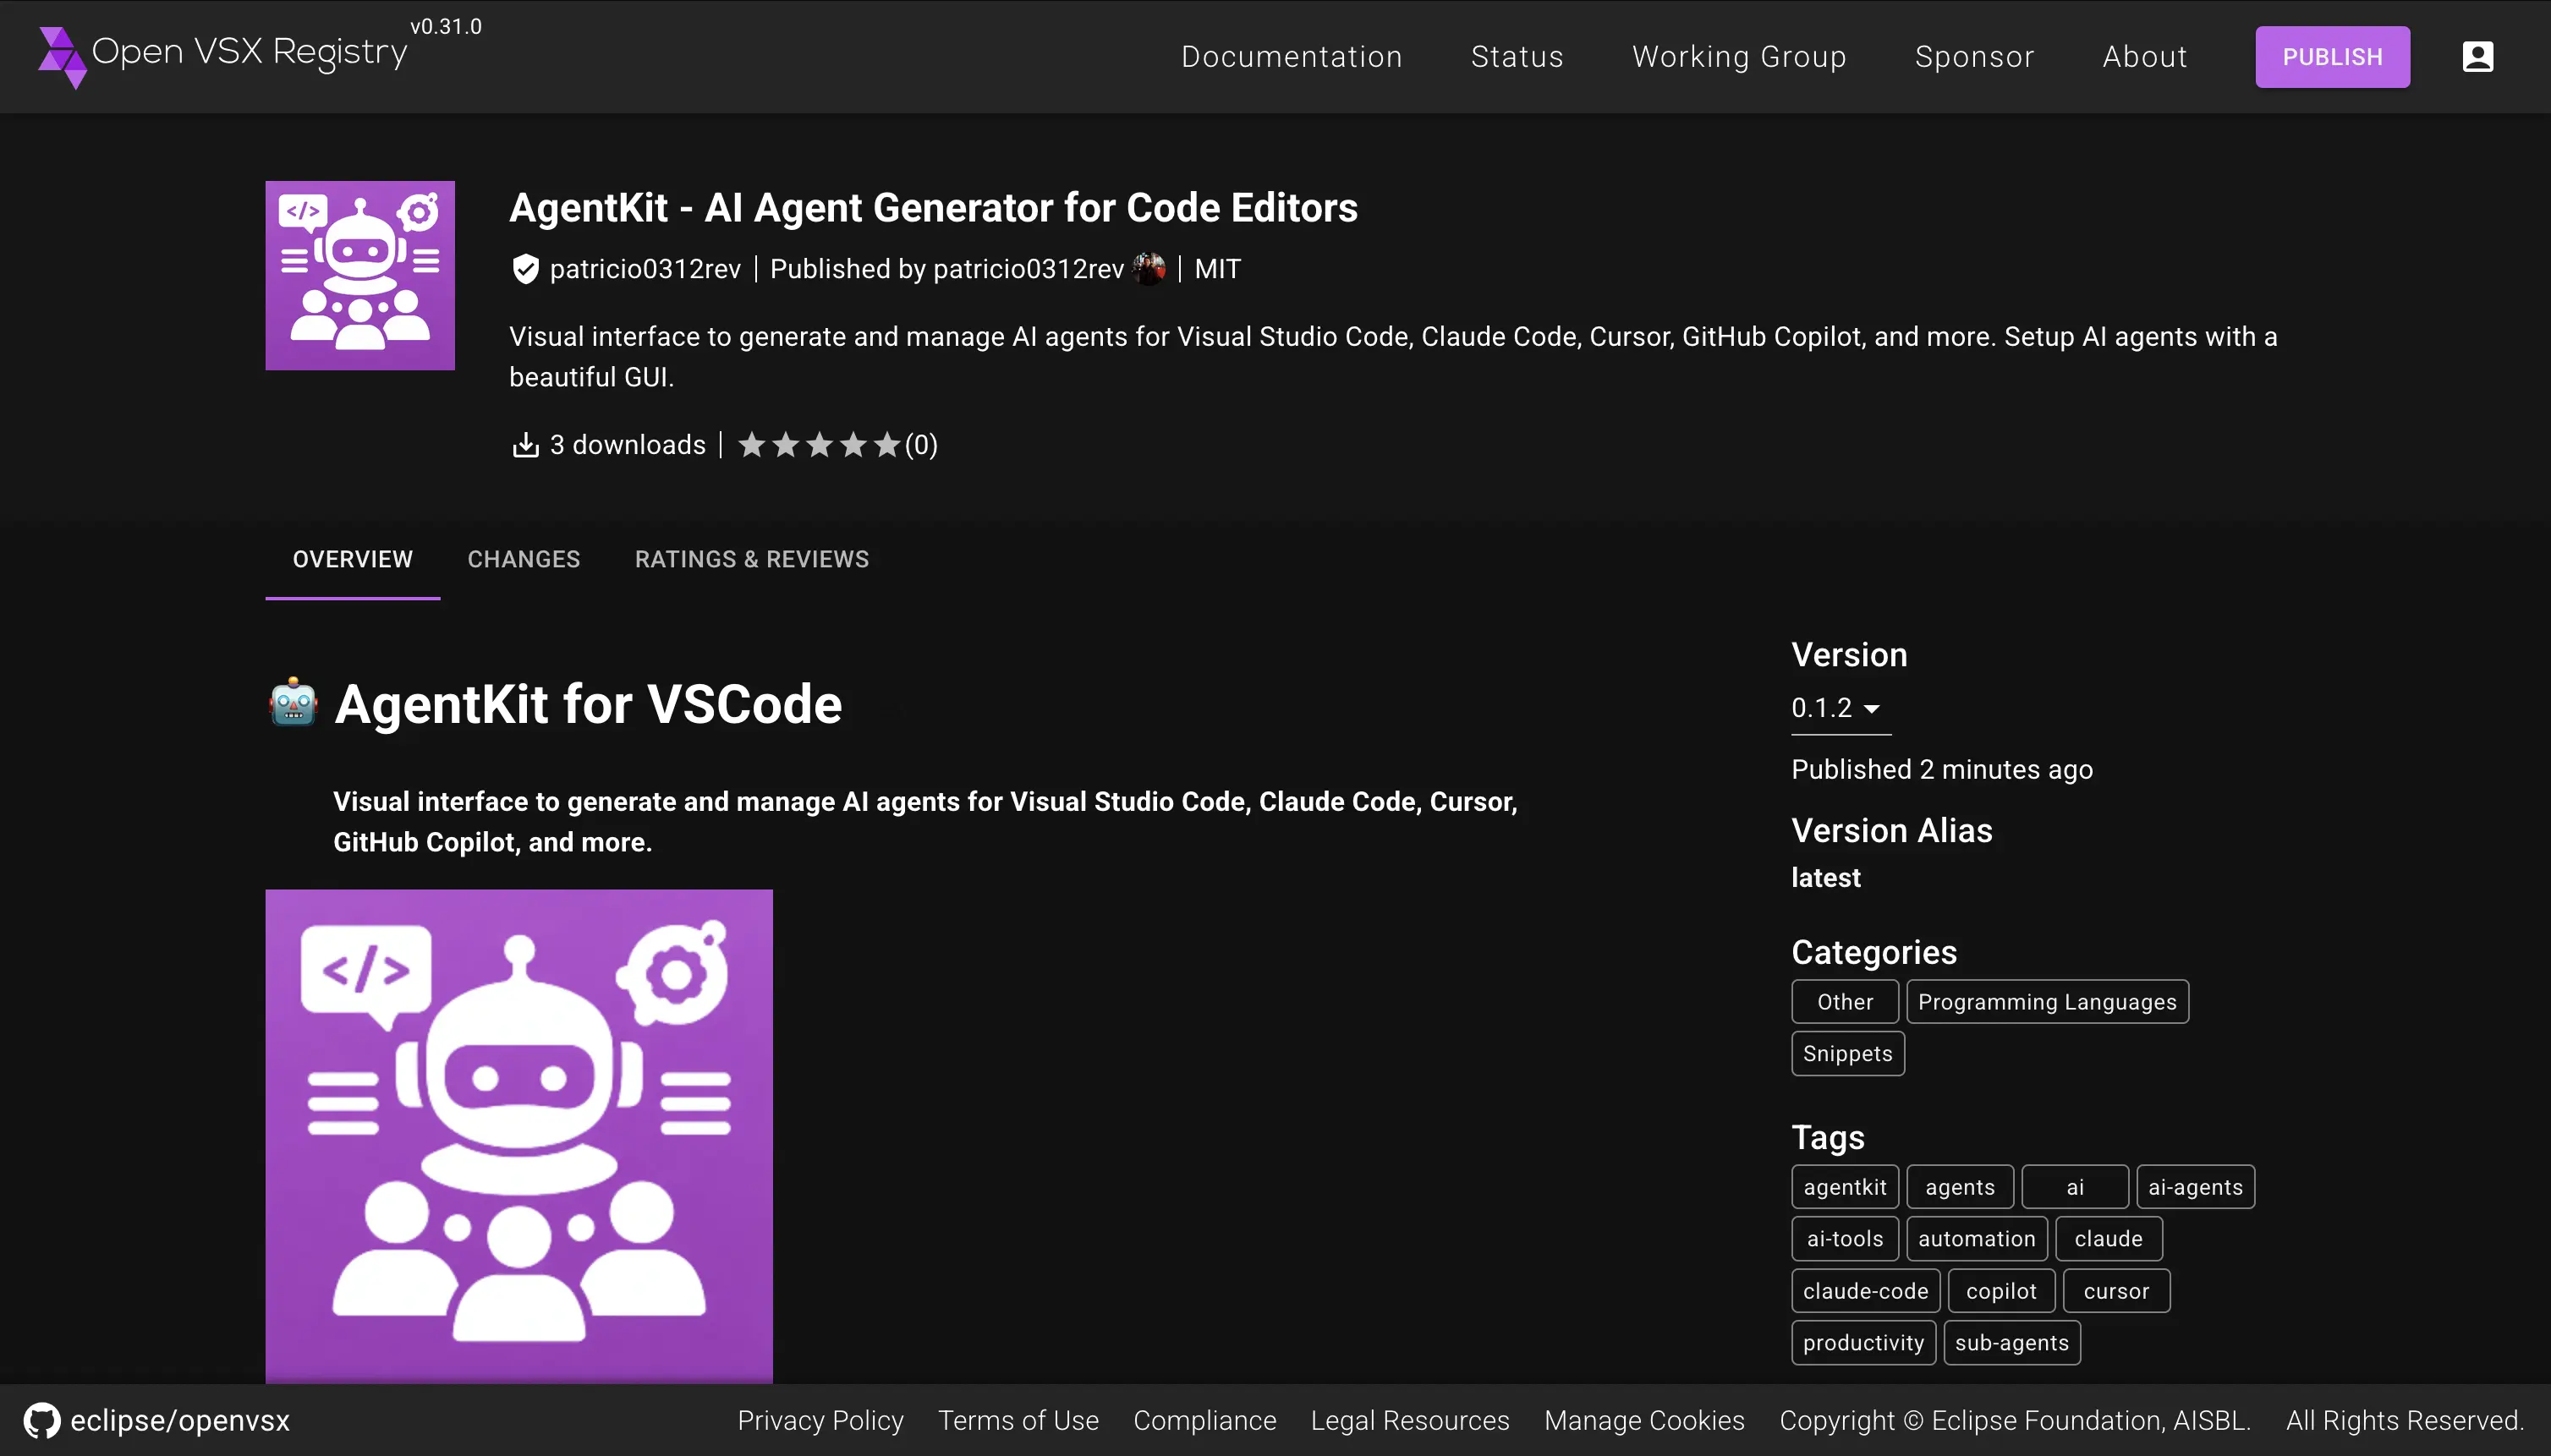Click the '(0)' review count
The width and height of the screenshot is (2551, 1456).
920,445
